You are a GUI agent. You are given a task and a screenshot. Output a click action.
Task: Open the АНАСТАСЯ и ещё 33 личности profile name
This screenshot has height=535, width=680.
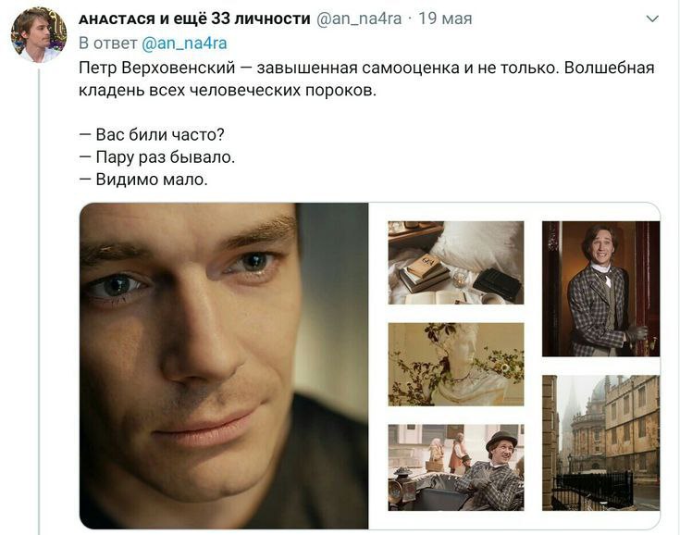coord(194,19)
